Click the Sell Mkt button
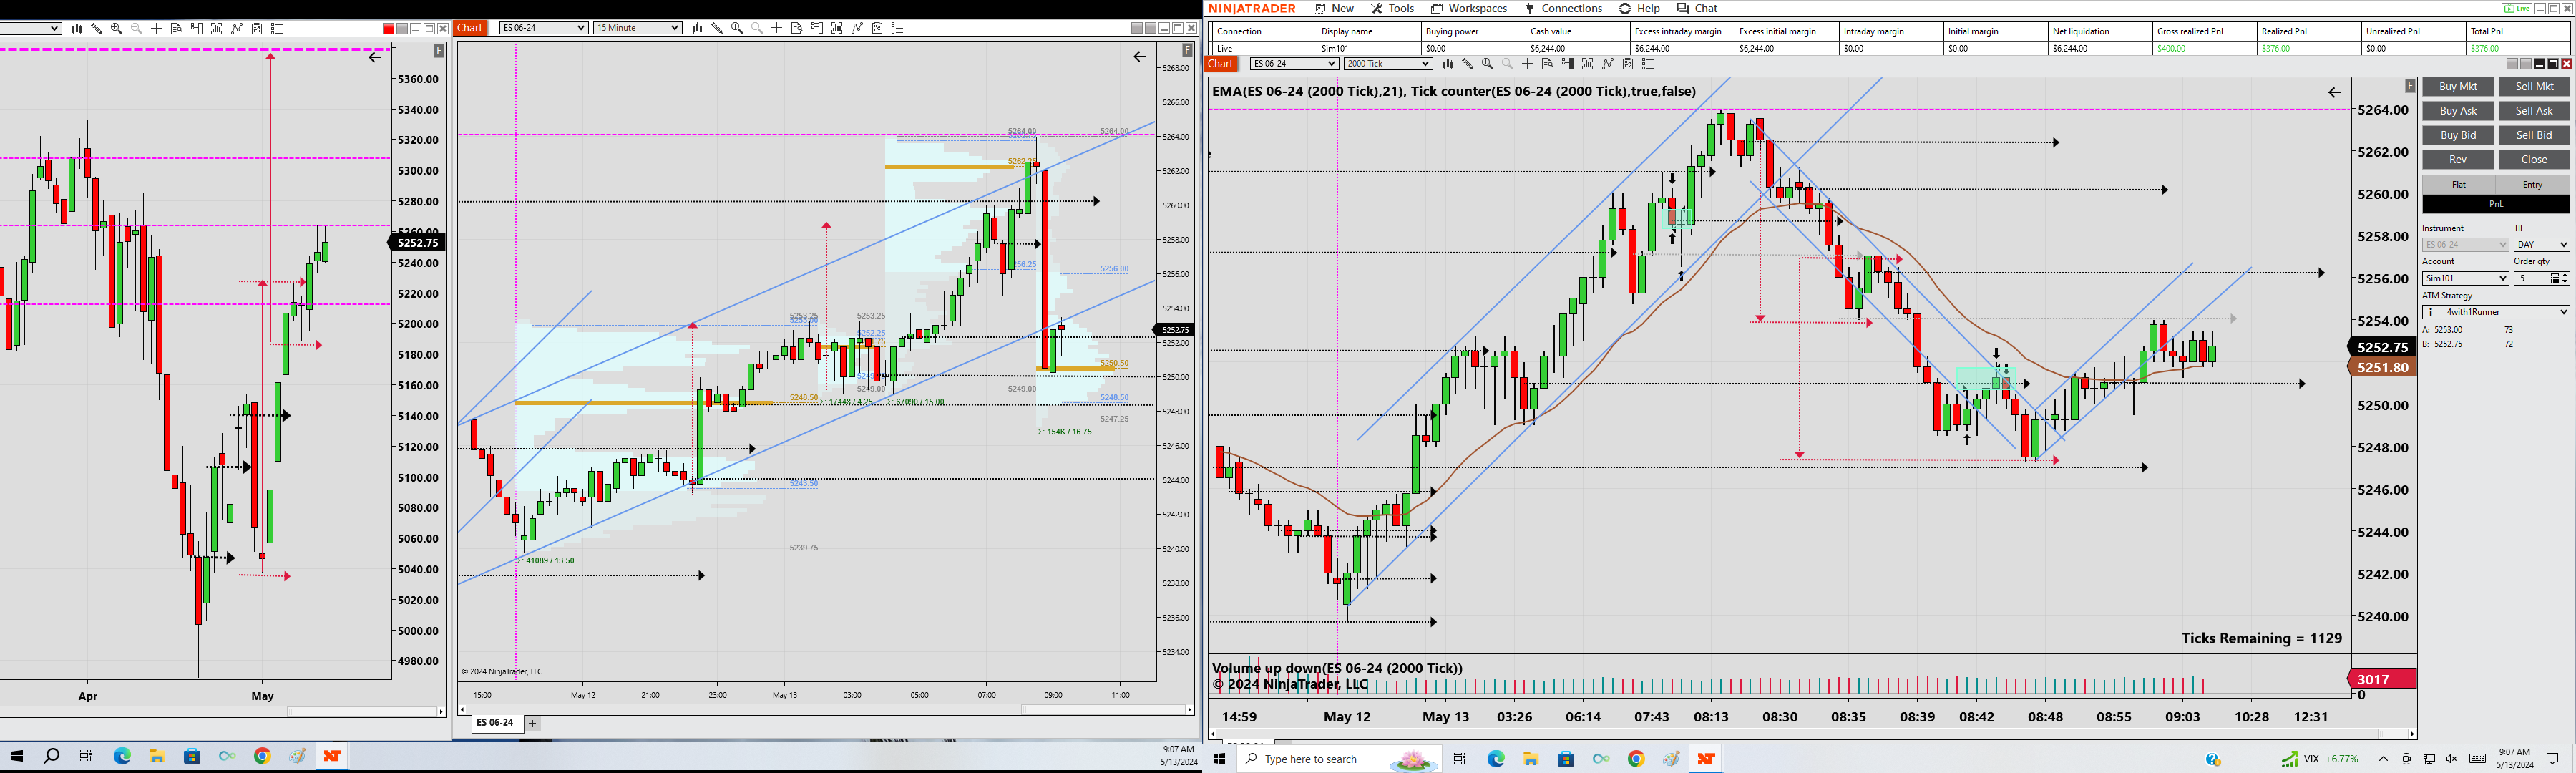 tap(2534, 87)
